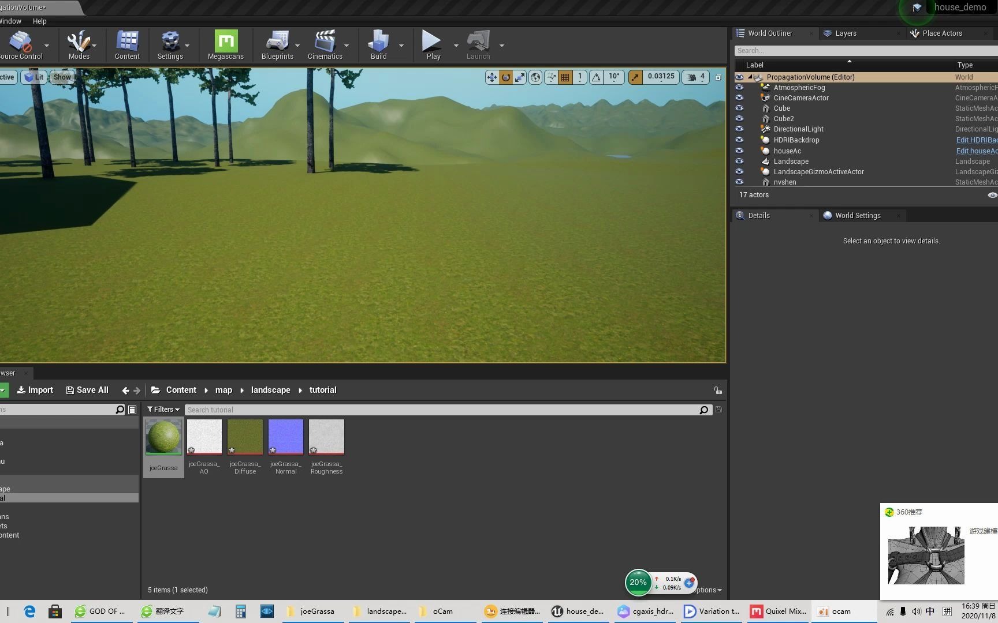Open the Modes panel from the toolbar
The height and width of the screenshot is (623, 998).
(79, 43)
